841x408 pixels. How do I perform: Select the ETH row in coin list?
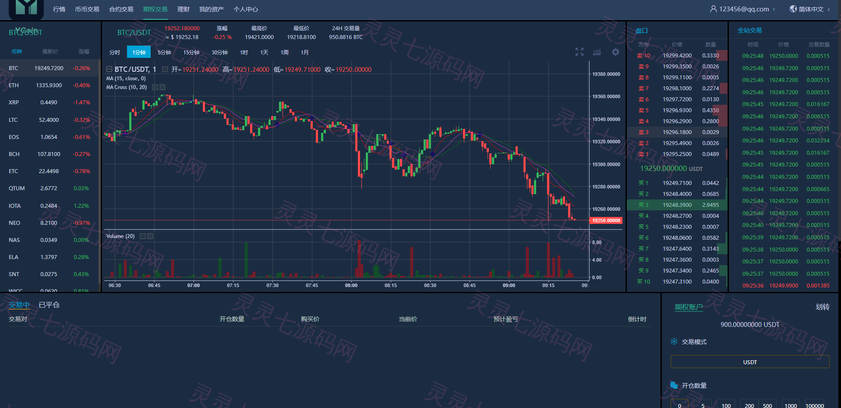pyautogui.click(x=50, y=85)
